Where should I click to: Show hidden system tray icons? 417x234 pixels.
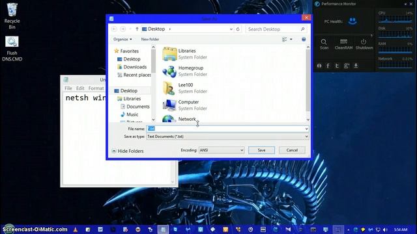click(348, 229)
